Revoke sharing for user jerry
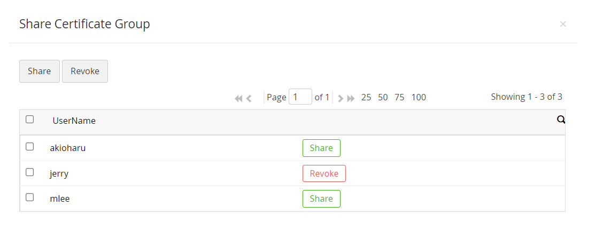This screenshot has width=595, height=230. pyautogui.click(x=324, y=173)
